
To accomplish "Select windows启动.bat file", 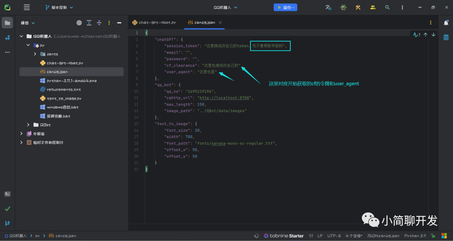I will [x=62, y=107].
